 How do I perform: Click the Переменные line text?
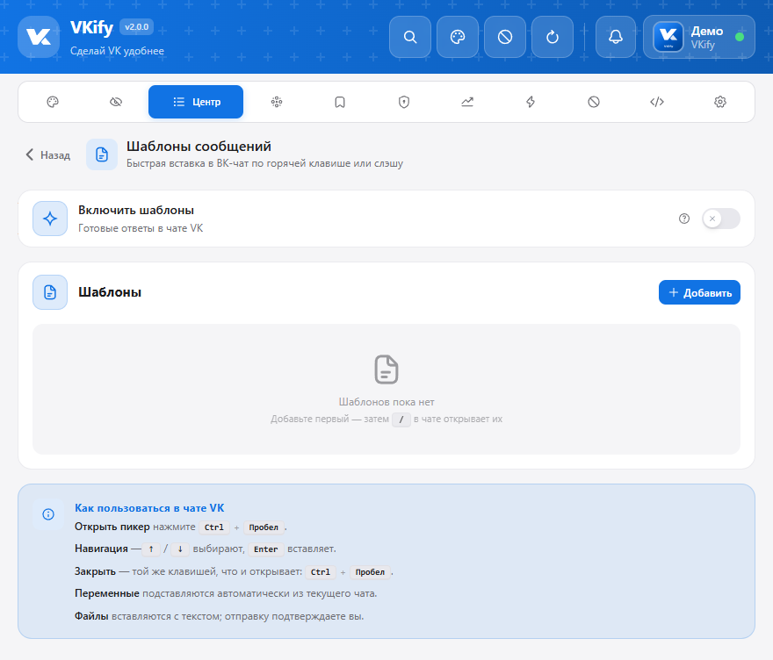click(226, 593)
